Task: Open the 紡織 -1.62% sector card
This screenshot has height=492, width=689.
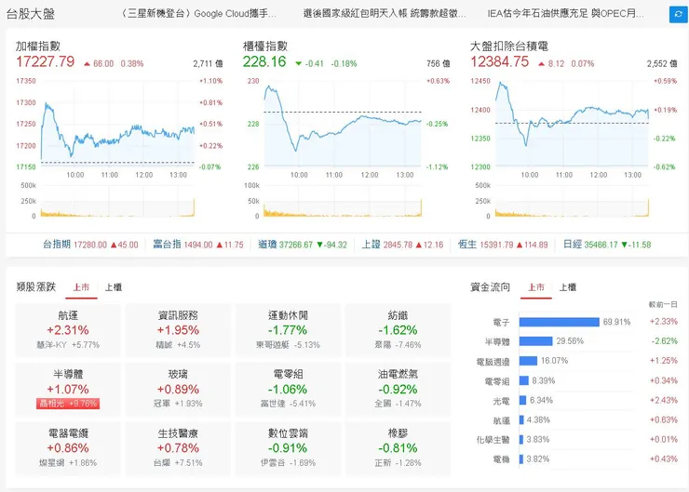Action: point(398,330)
